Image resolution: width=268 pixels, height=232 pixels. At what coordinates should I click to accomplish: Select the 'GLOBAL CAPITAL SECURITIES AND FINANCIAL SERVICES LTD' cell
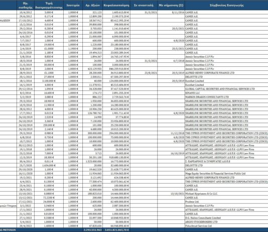tap(226, 89)
